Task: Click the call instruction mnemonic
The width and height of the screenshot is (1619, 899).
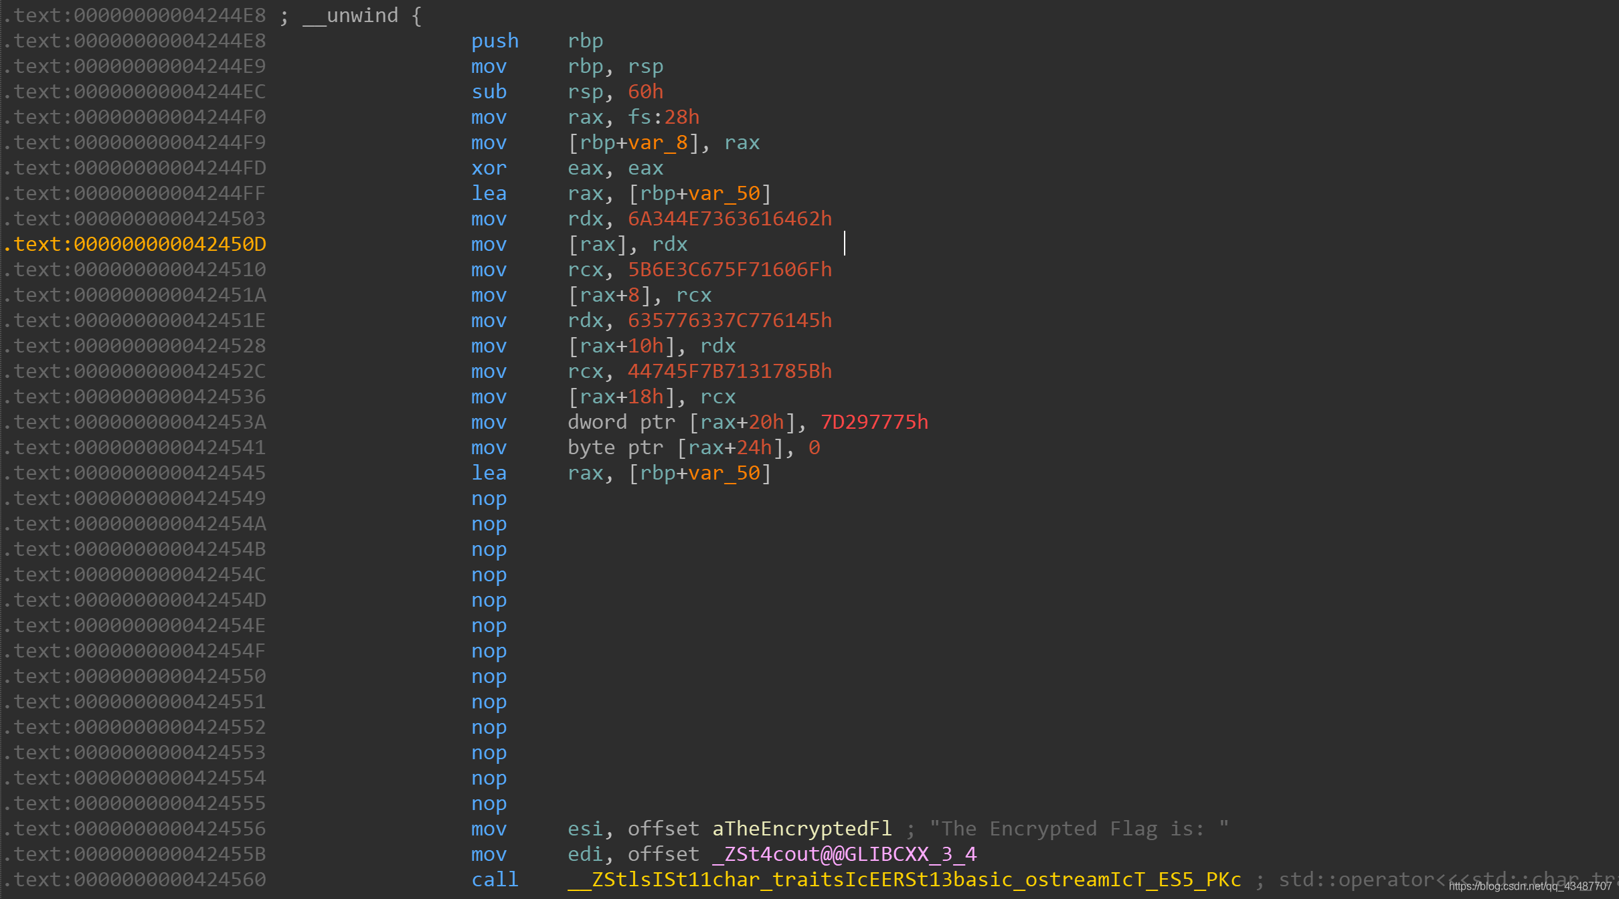Action: (495, 880)
